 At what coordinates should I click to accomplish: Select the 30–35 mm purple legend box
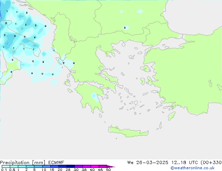(x=79, y=166)
